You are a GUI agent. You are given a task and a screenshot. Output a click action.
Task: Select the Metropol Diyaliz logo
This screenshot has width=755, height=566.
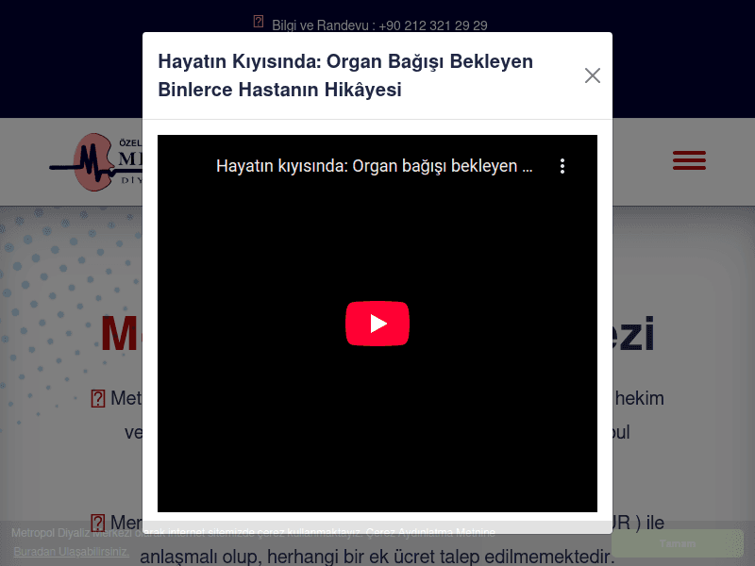point(104,162)
